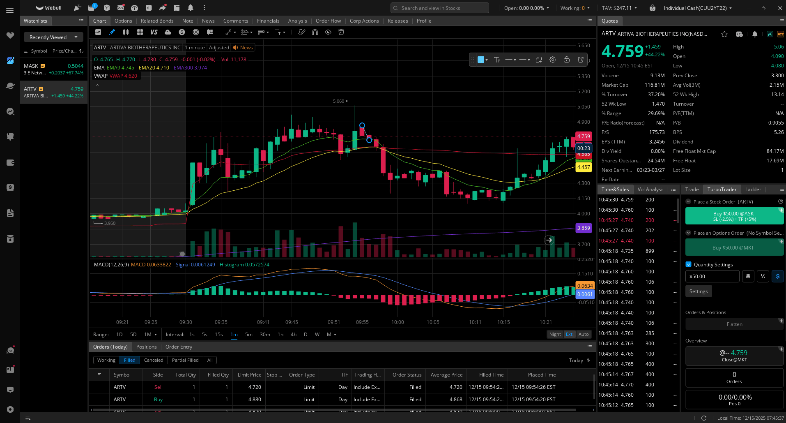The width and height of the screenshot is (786, 423).
Task: Toggle Auto scale on chart
Action: pos(584,334)
